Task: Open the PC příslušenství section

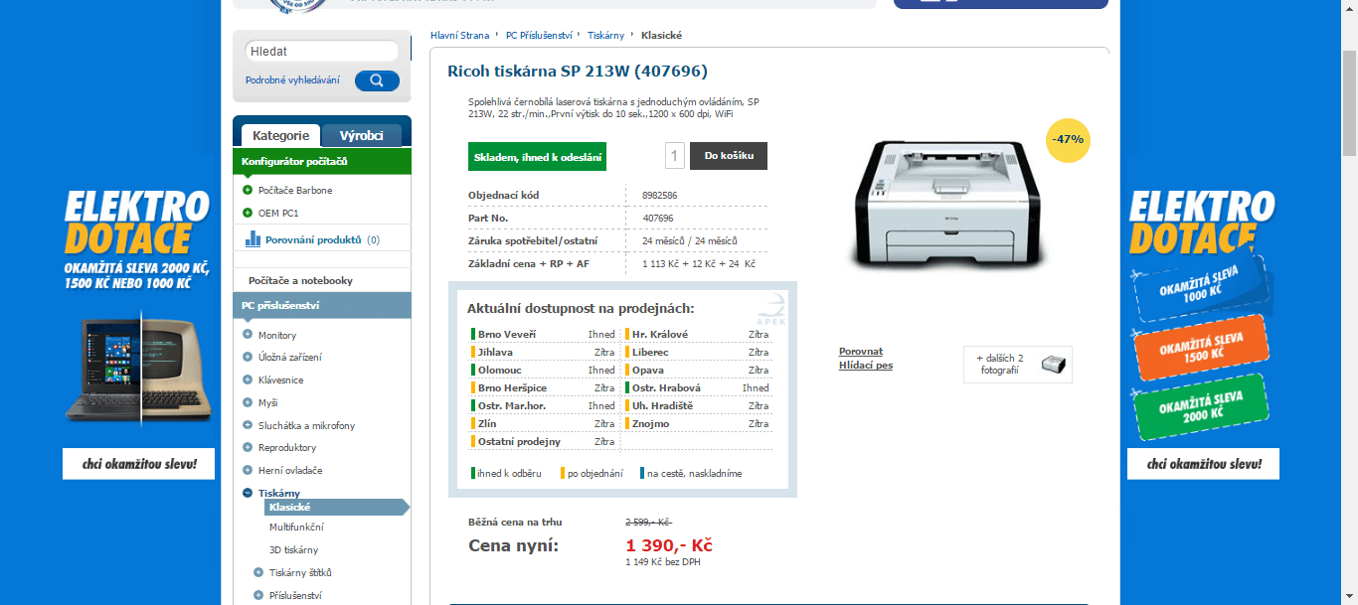Action: 321,305
